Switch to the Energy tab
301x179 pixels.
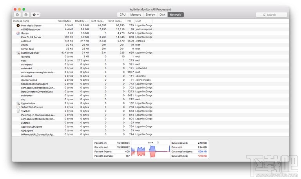(150, 14)
